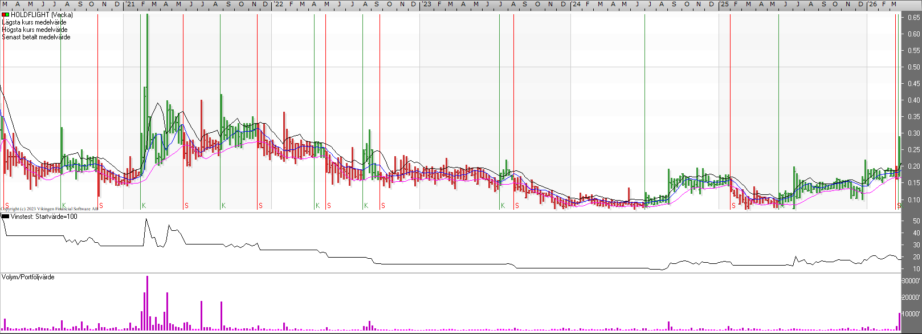Click the 90000' volume axis label

pyautogui.click(x=911, y=281)
